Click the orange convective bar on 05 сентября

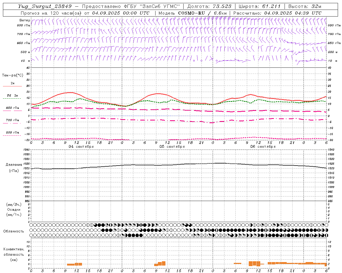tap(160, 263)
